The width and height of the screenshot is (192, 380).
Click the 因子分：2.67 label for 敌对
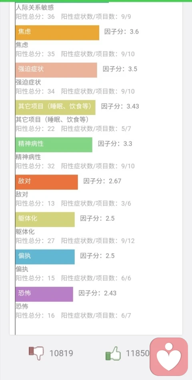coord(102,181)
